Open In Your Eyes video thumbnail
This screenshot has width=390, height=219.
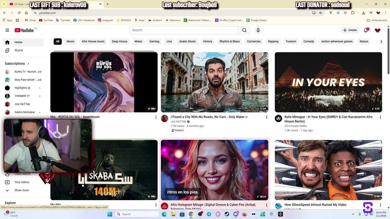coord(328,82)
